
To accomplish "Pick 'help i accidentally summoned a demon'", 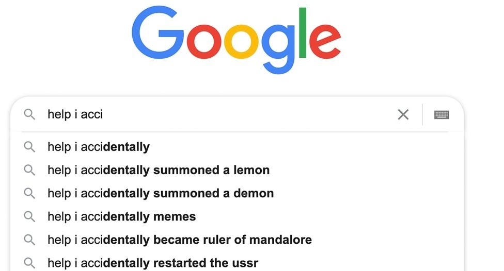I will click(161, 193).
